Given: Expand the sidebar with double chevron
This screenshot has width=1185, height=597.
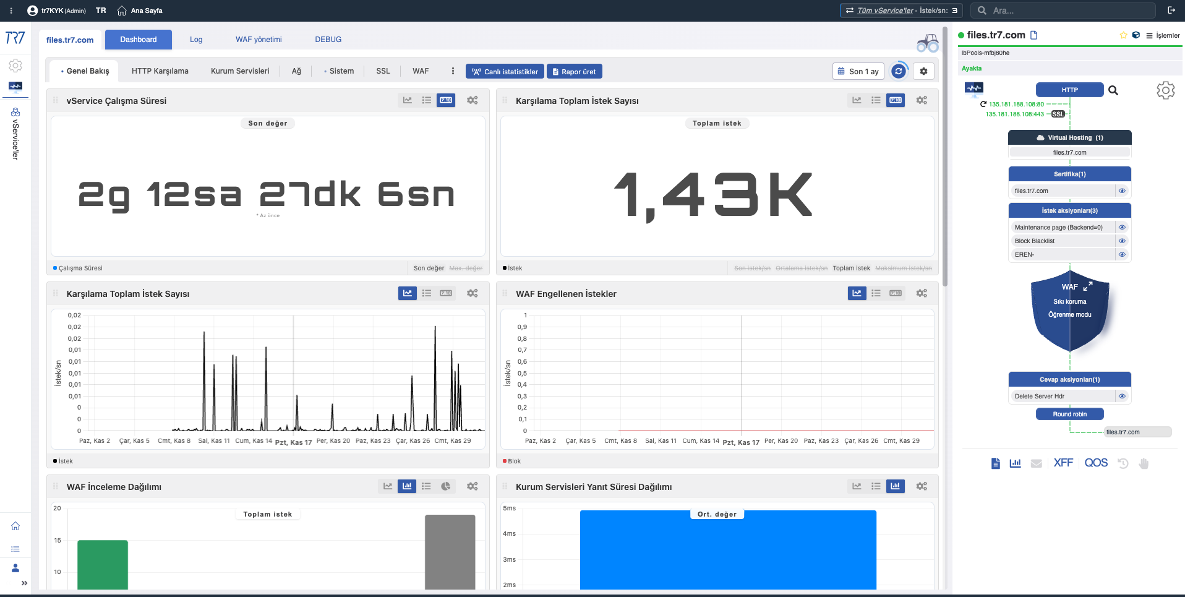Looking at the screenshot, I should click(x=24, y=583).
